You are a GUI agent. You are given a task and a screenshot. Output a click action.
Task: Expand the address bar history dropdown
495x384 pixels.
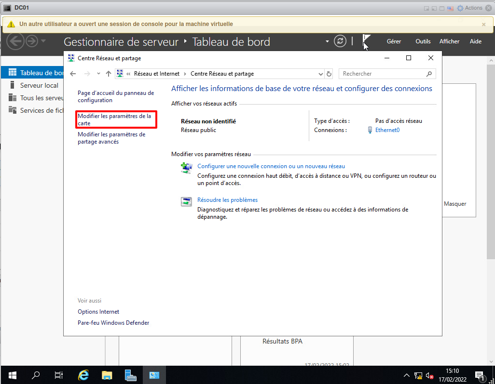[x=321, y=74]
